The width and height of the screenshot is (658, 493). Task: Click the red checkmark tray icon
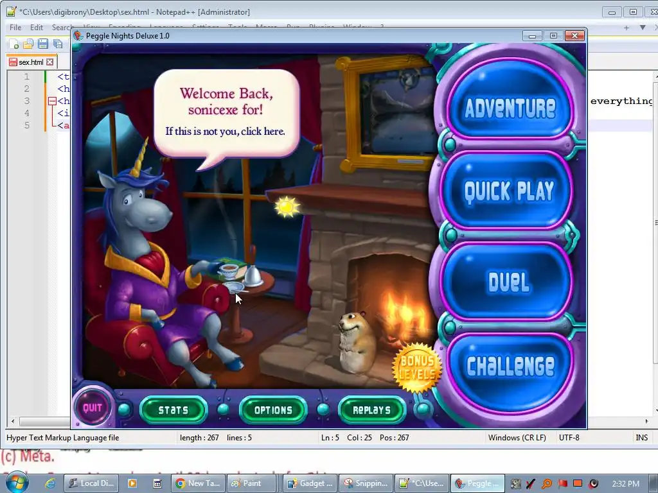[x=531, y=484]
